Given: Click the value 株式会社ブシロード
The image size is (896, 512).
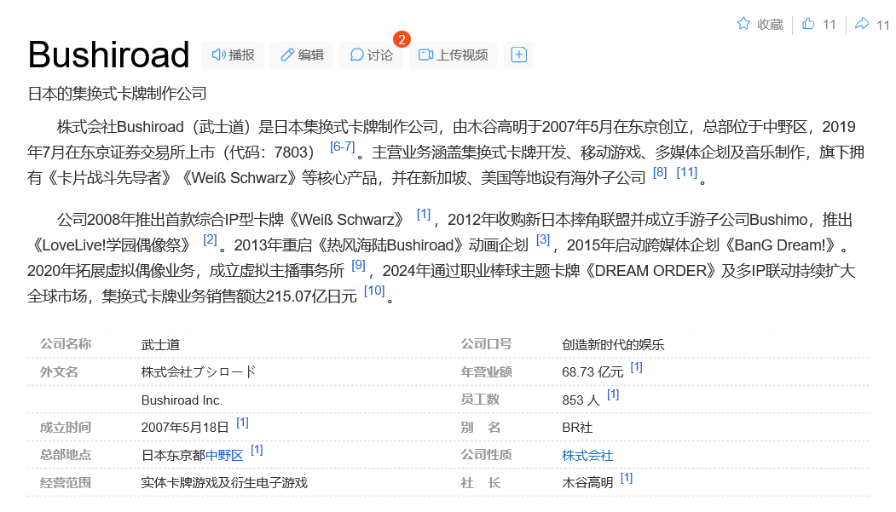Looking at the screenshot, I should click(x=199, y=372).
